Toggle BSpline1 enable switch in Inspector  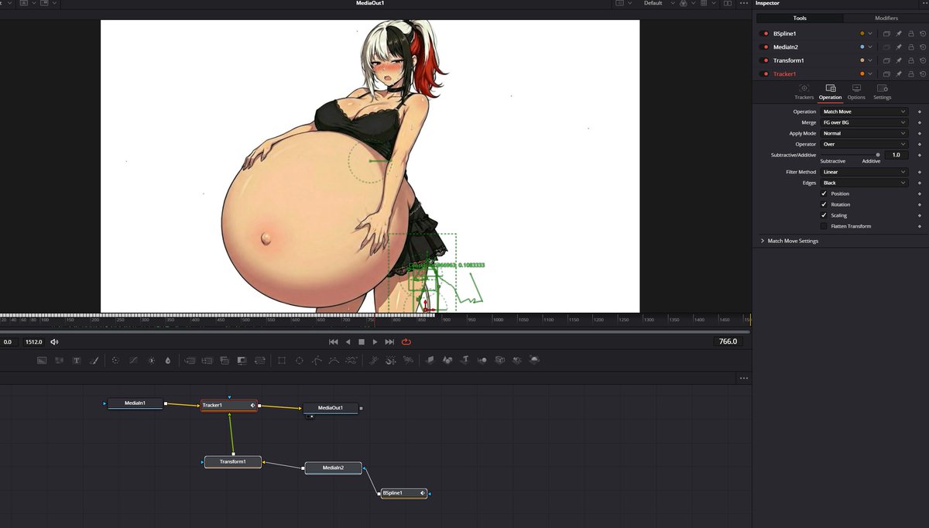pyautogui.click(x=766, y=34)
